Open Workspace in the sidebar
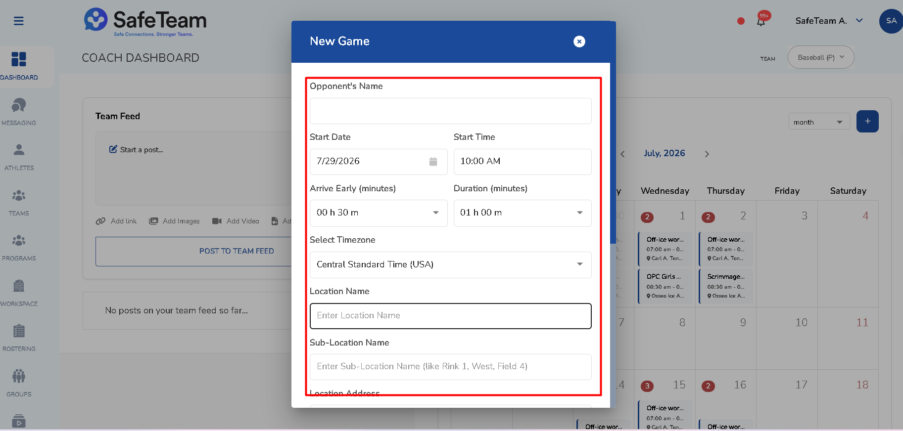903x431 pixels. 19,293
